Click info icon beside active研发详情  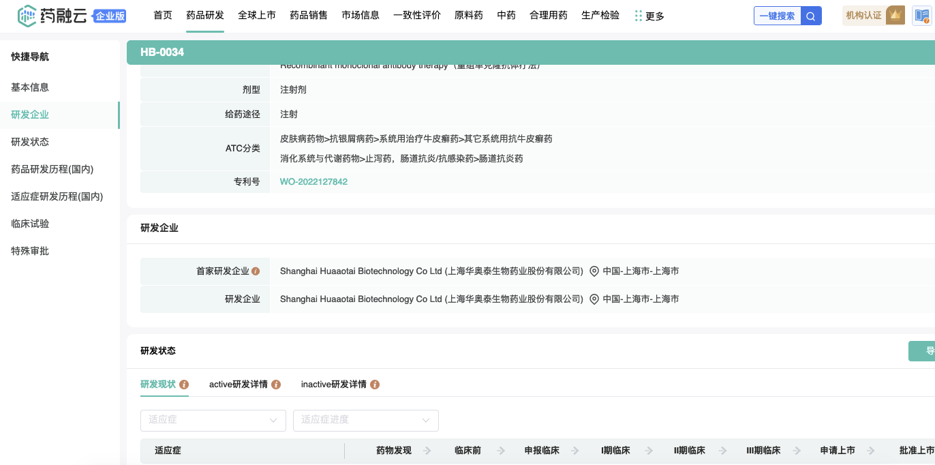click(x=276, y=385)
